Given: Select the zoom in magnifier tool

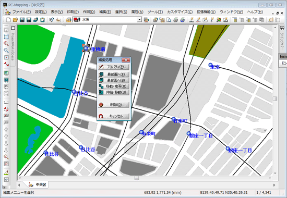Looking at the screenshot, I should [6, 44].
